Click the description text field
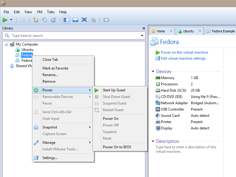Viewport: 236px width, 177px height. tap(186, 149)
